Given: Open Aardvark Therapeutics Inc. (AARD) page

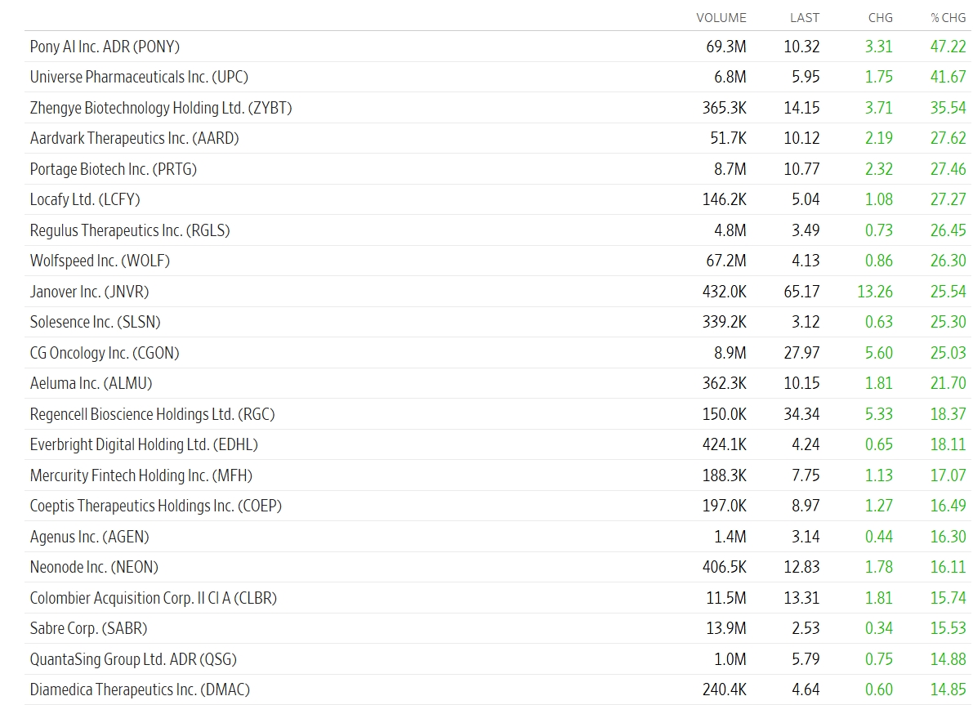Looking at the screenshot, I should (x=135, y=138).
